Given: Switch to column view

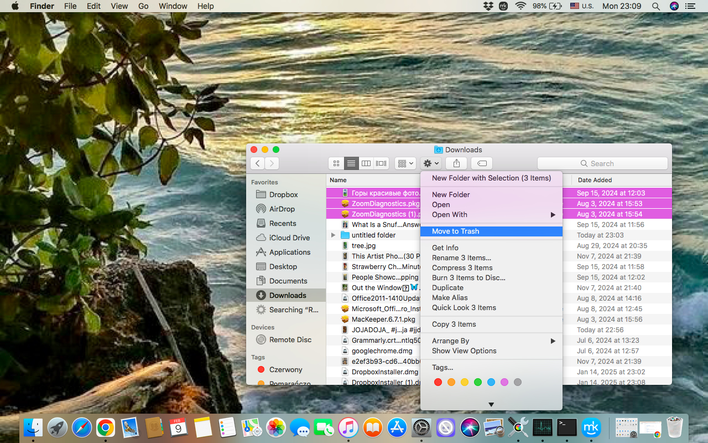Looking at the screenshot, I should click(366, 163).
